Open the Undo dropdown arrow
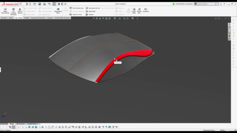Image resolution: width=237 pixels, height=133 pixels. coord(51,4)
